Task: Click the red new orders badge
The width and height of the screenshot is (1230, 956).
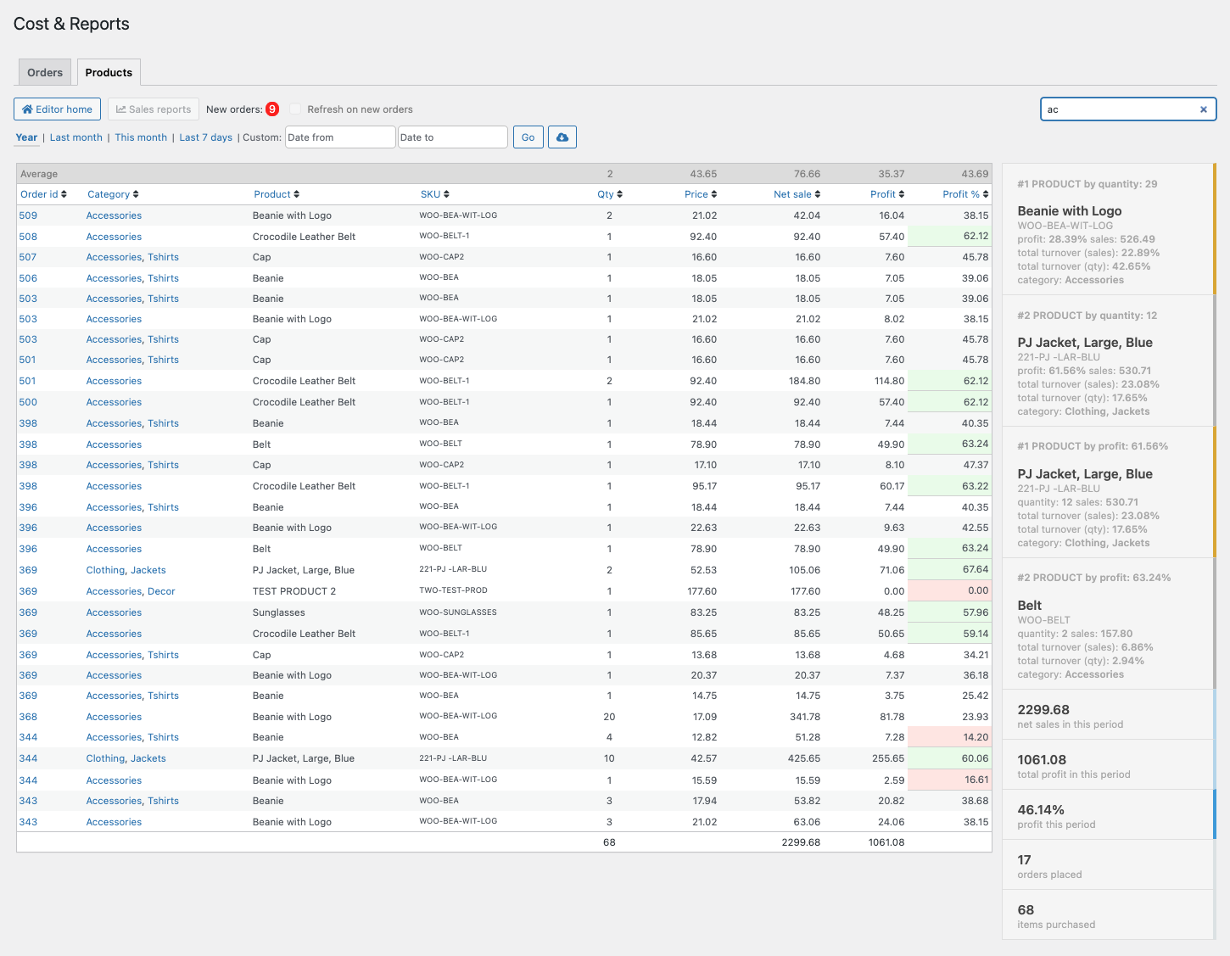Action: tap(272, 109)
